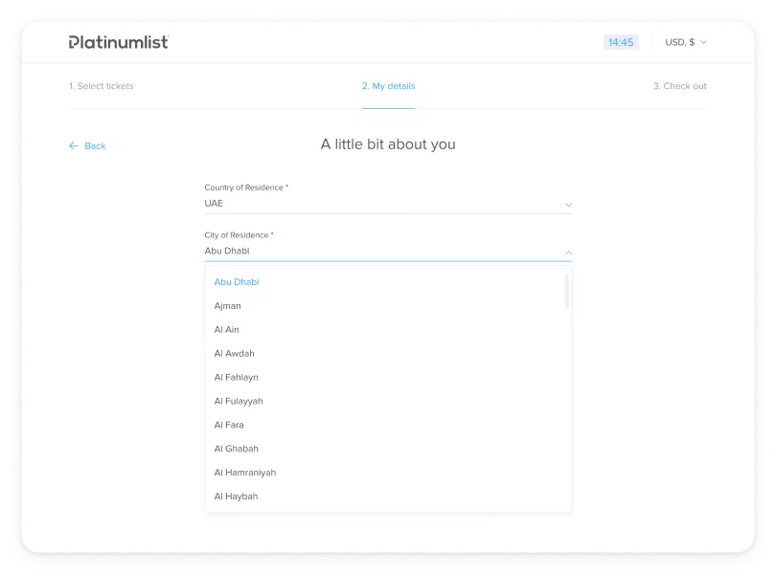Jump to step 3 Check out
Viewport: 776px width, 574px height.
click(x=679, y=86)
